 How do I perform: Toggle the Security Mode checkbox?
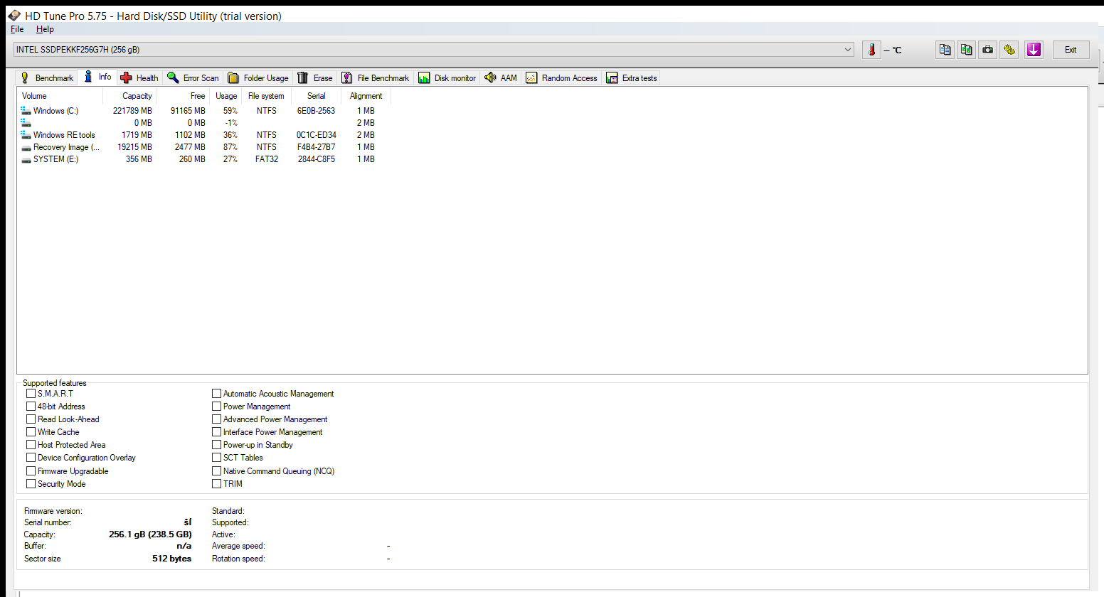31,484
